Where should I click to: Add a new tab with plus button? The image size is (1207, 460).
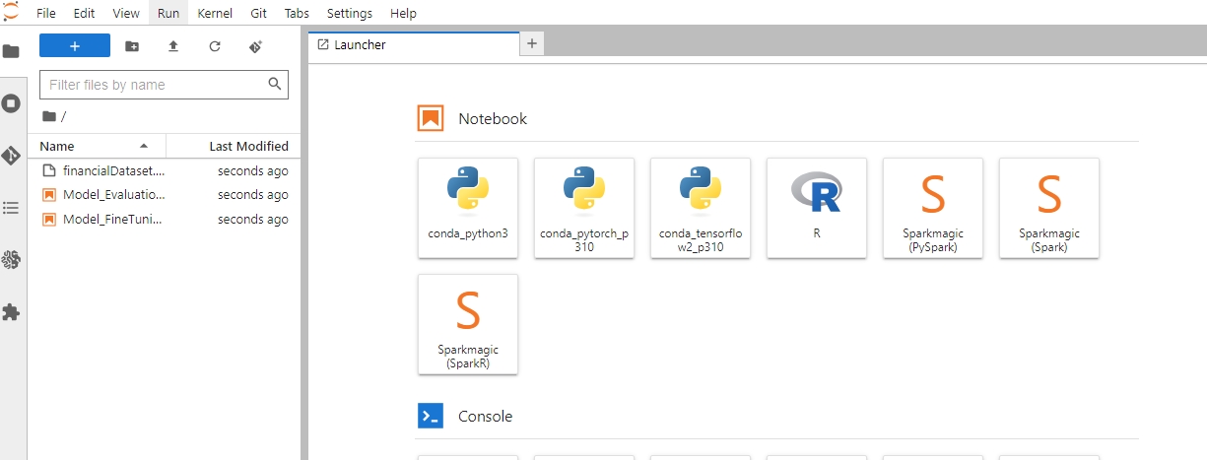pos(532,43)
